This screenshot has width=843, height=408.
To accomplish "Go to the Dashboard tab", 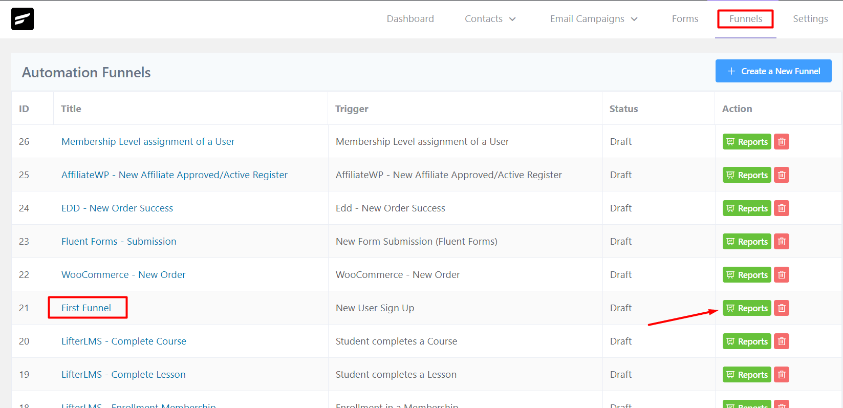I will [x=410, y=19].
